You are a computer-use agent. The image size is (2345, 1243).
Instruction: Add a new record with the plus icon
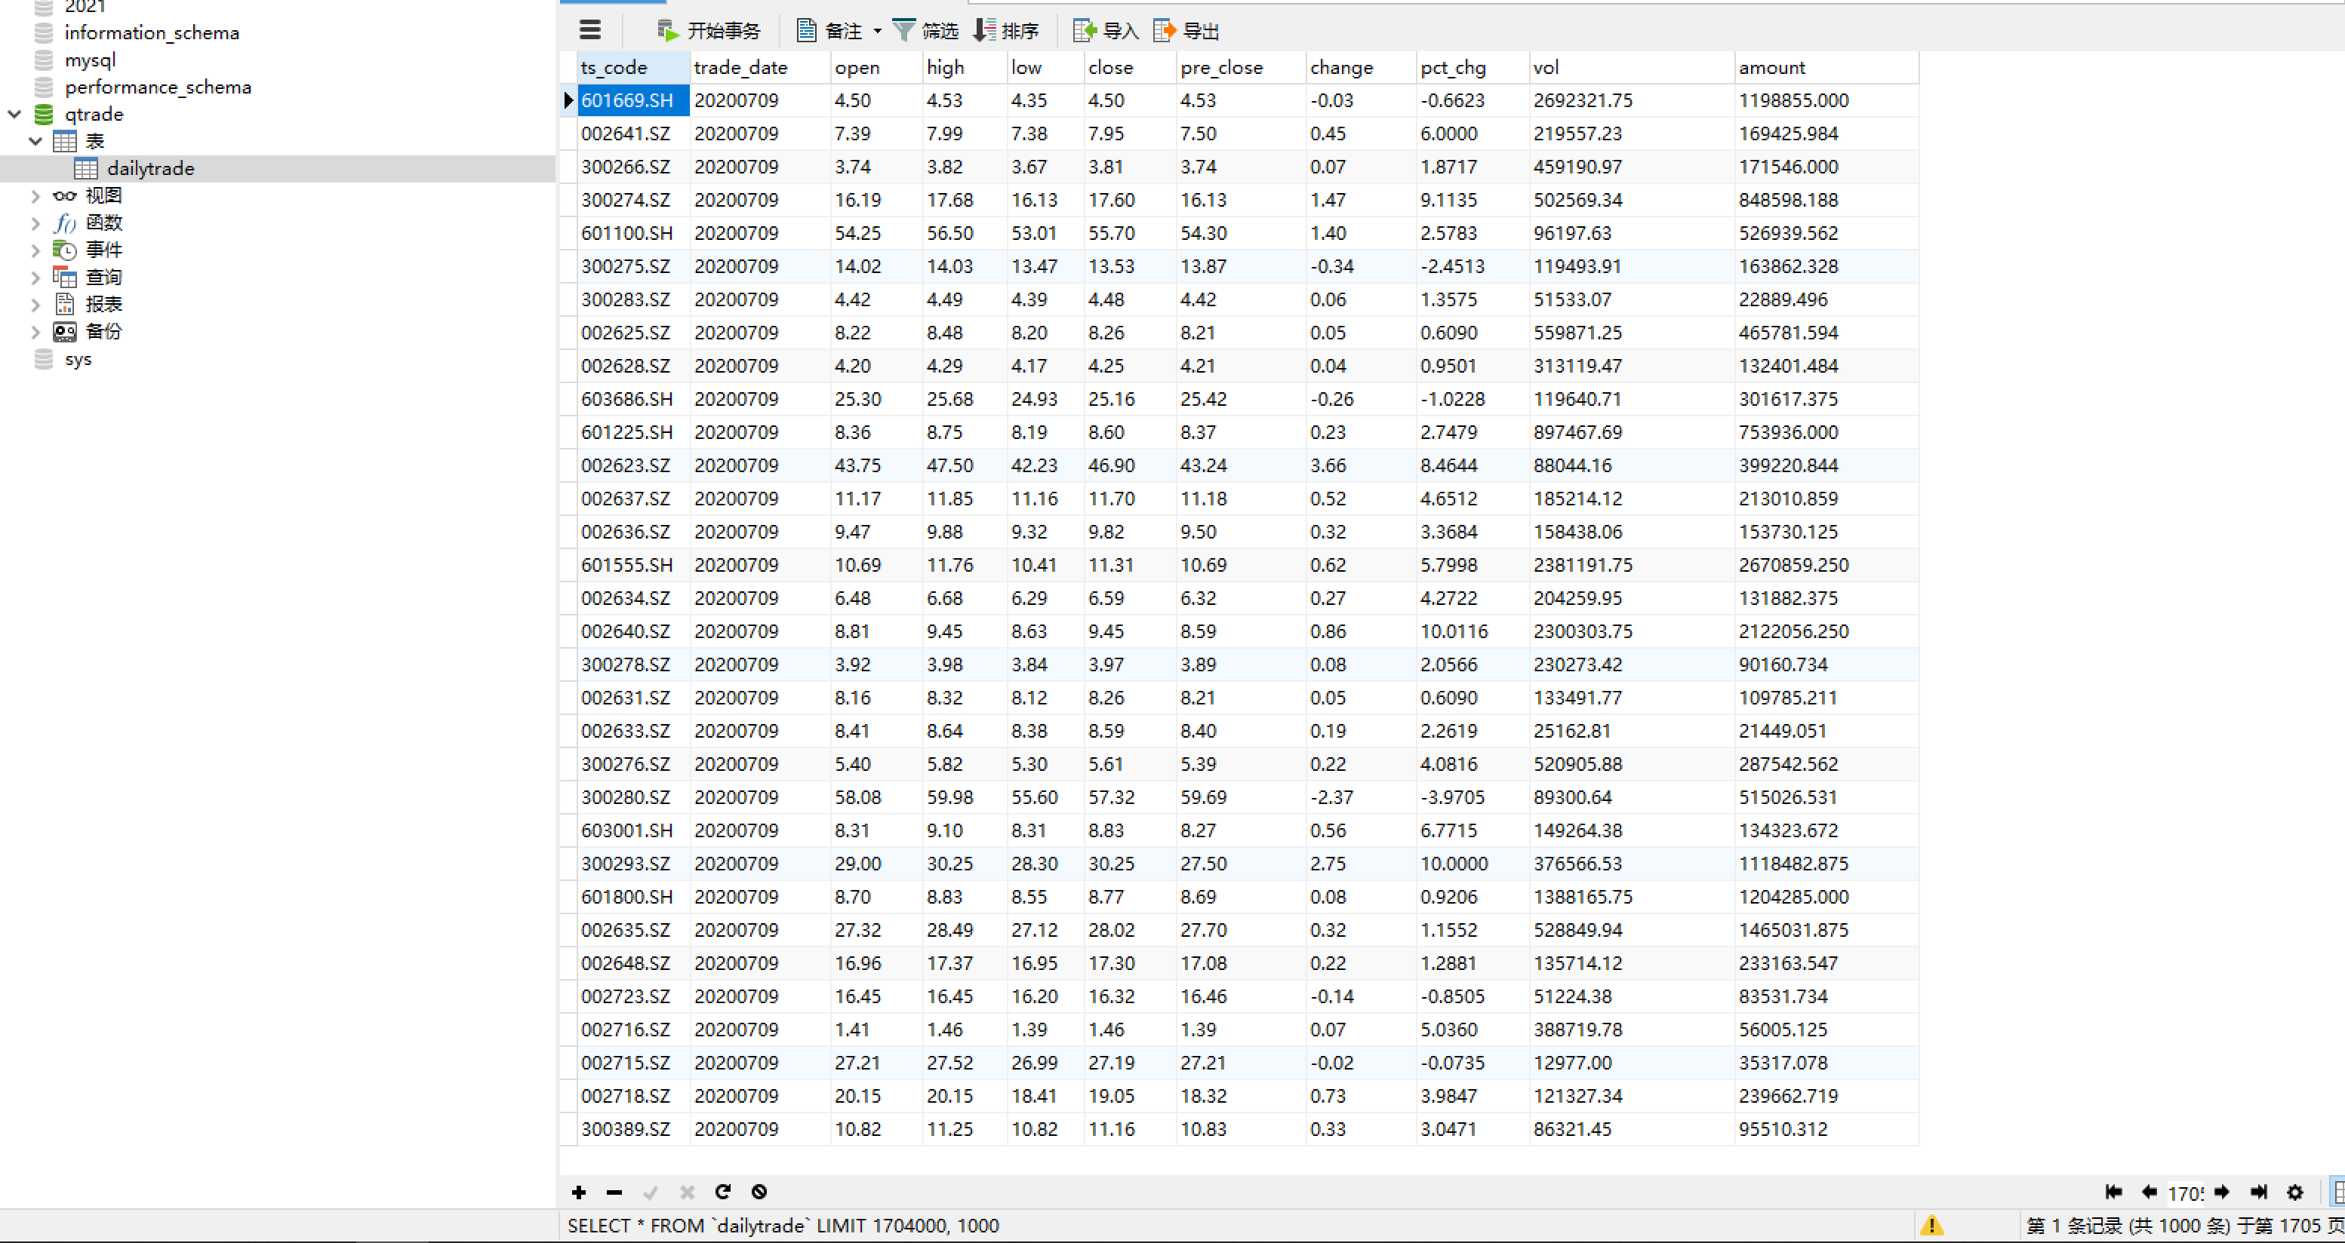tap(579, 1192)
